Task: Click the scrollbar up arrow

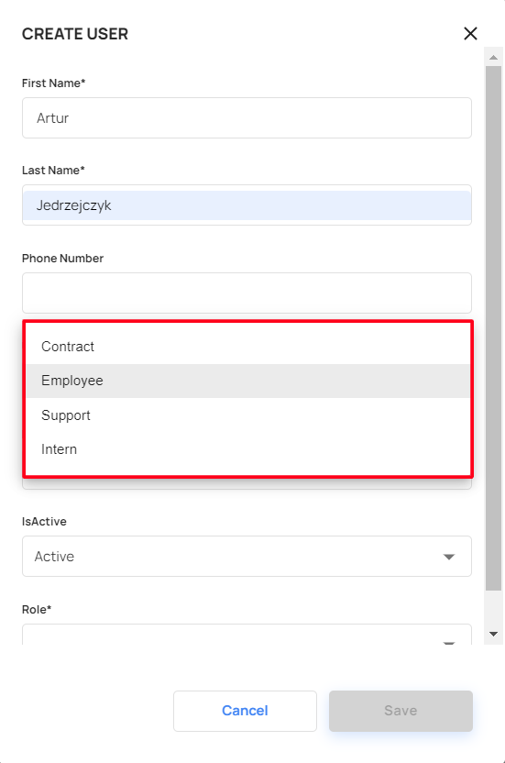Action: pyautogui.click(x=493, y=57)
